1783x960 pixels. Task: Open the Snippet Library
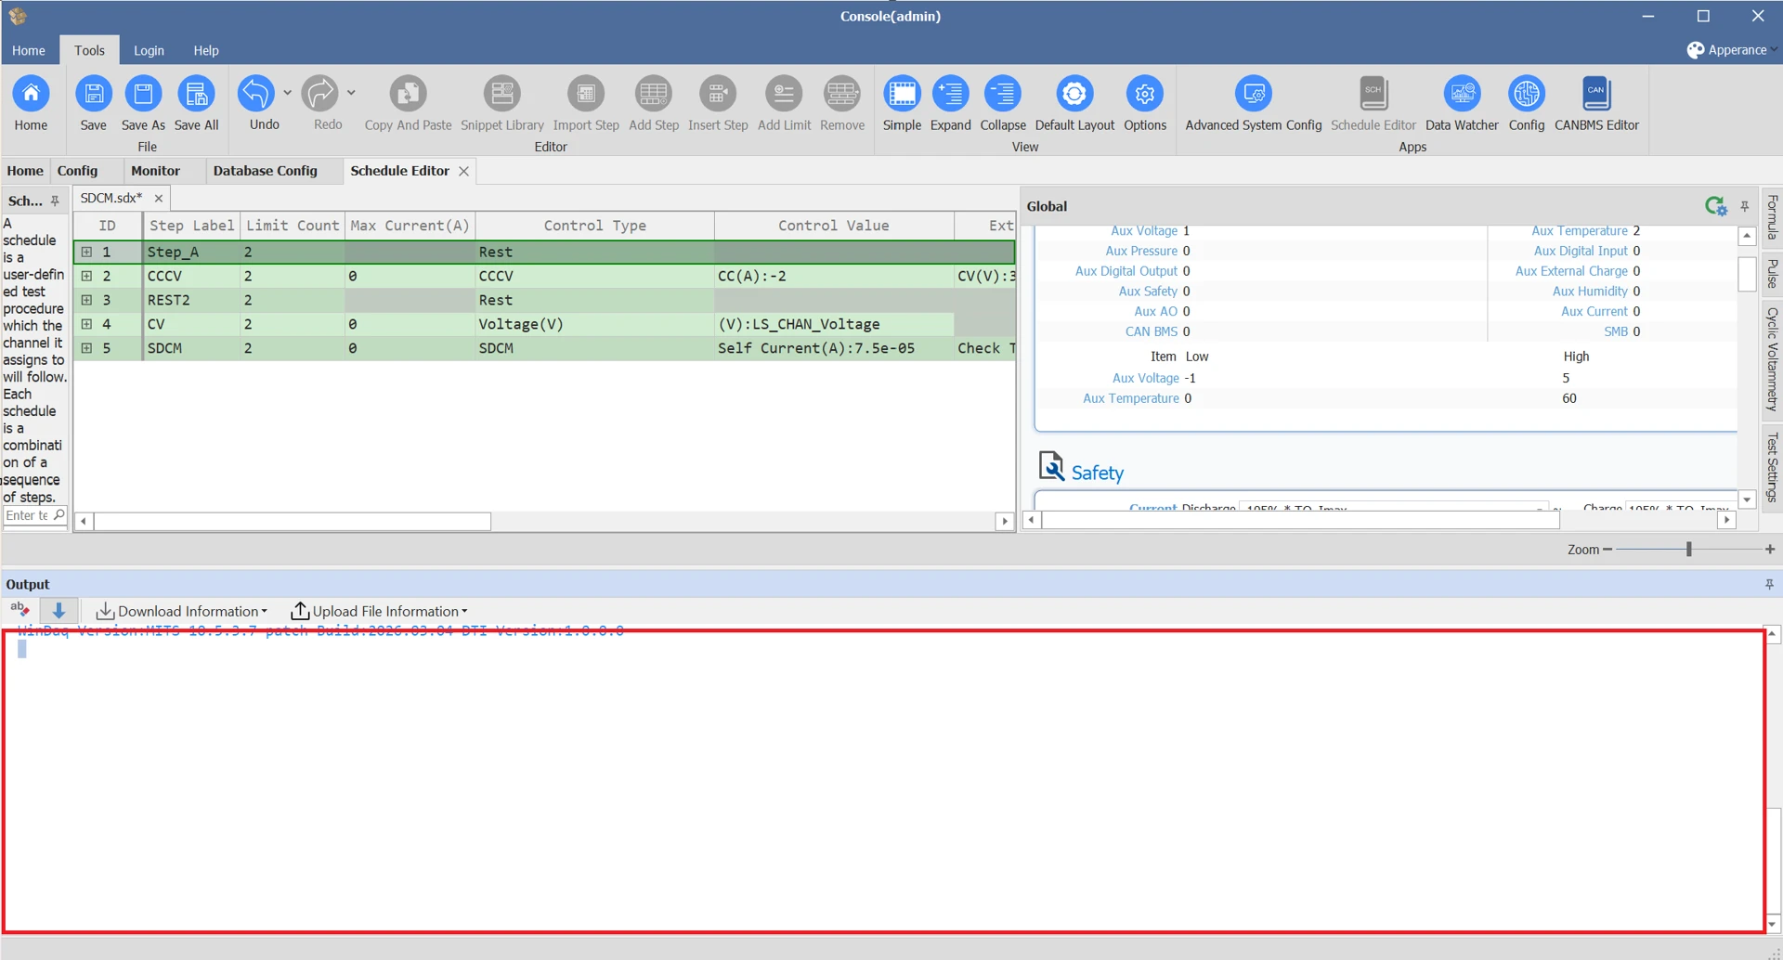pos(501,94)
